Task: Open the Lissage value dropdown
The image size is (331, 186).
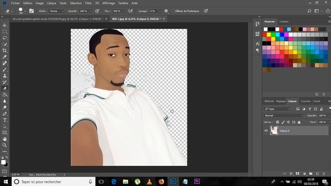Action: click(160, 11)
